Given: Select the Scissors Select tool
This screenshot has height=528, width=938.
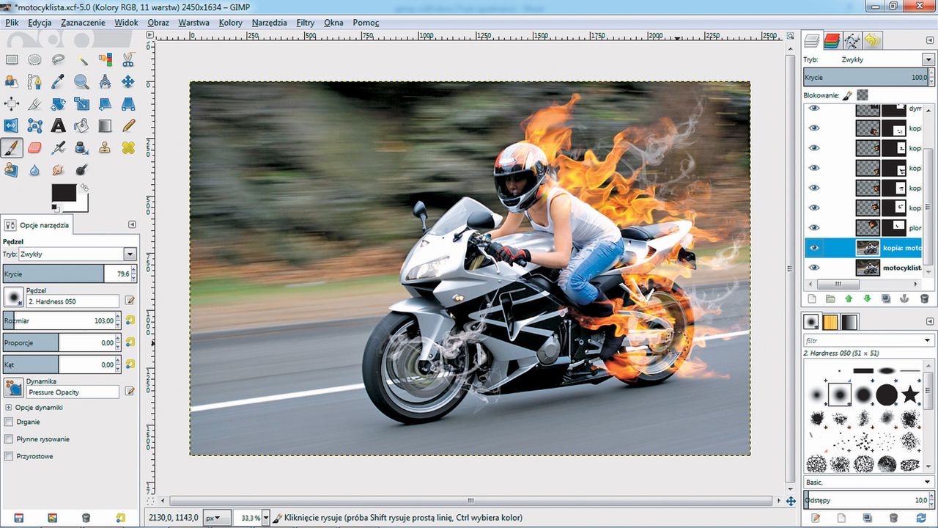Looking at the screenshot, I should point(128,60).
